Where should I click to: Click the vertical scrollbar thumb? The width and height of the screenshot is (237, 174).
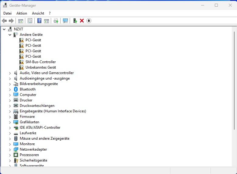pos(234,80)
